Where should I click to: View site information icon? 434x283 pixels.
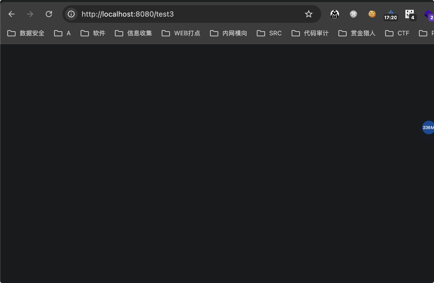point(71,14)
